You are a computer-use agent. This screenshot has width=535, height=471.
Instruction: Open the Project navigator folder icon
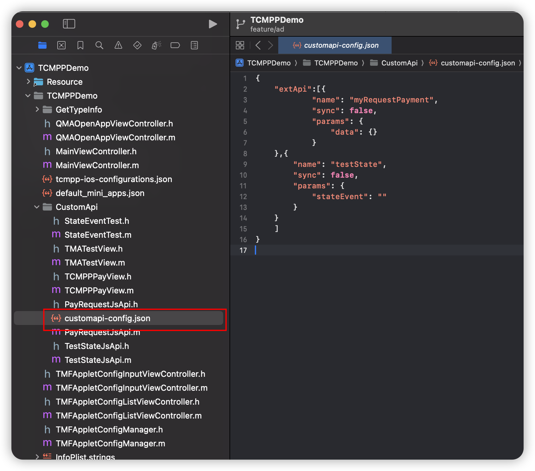point(42,46)
